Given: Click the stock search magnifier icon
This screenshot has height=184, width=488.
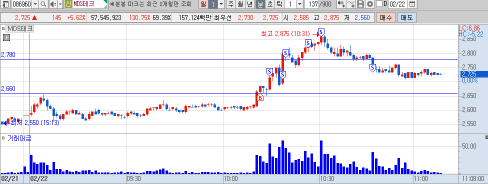Looking at the screenshot, I should click(x=43, y=4).
